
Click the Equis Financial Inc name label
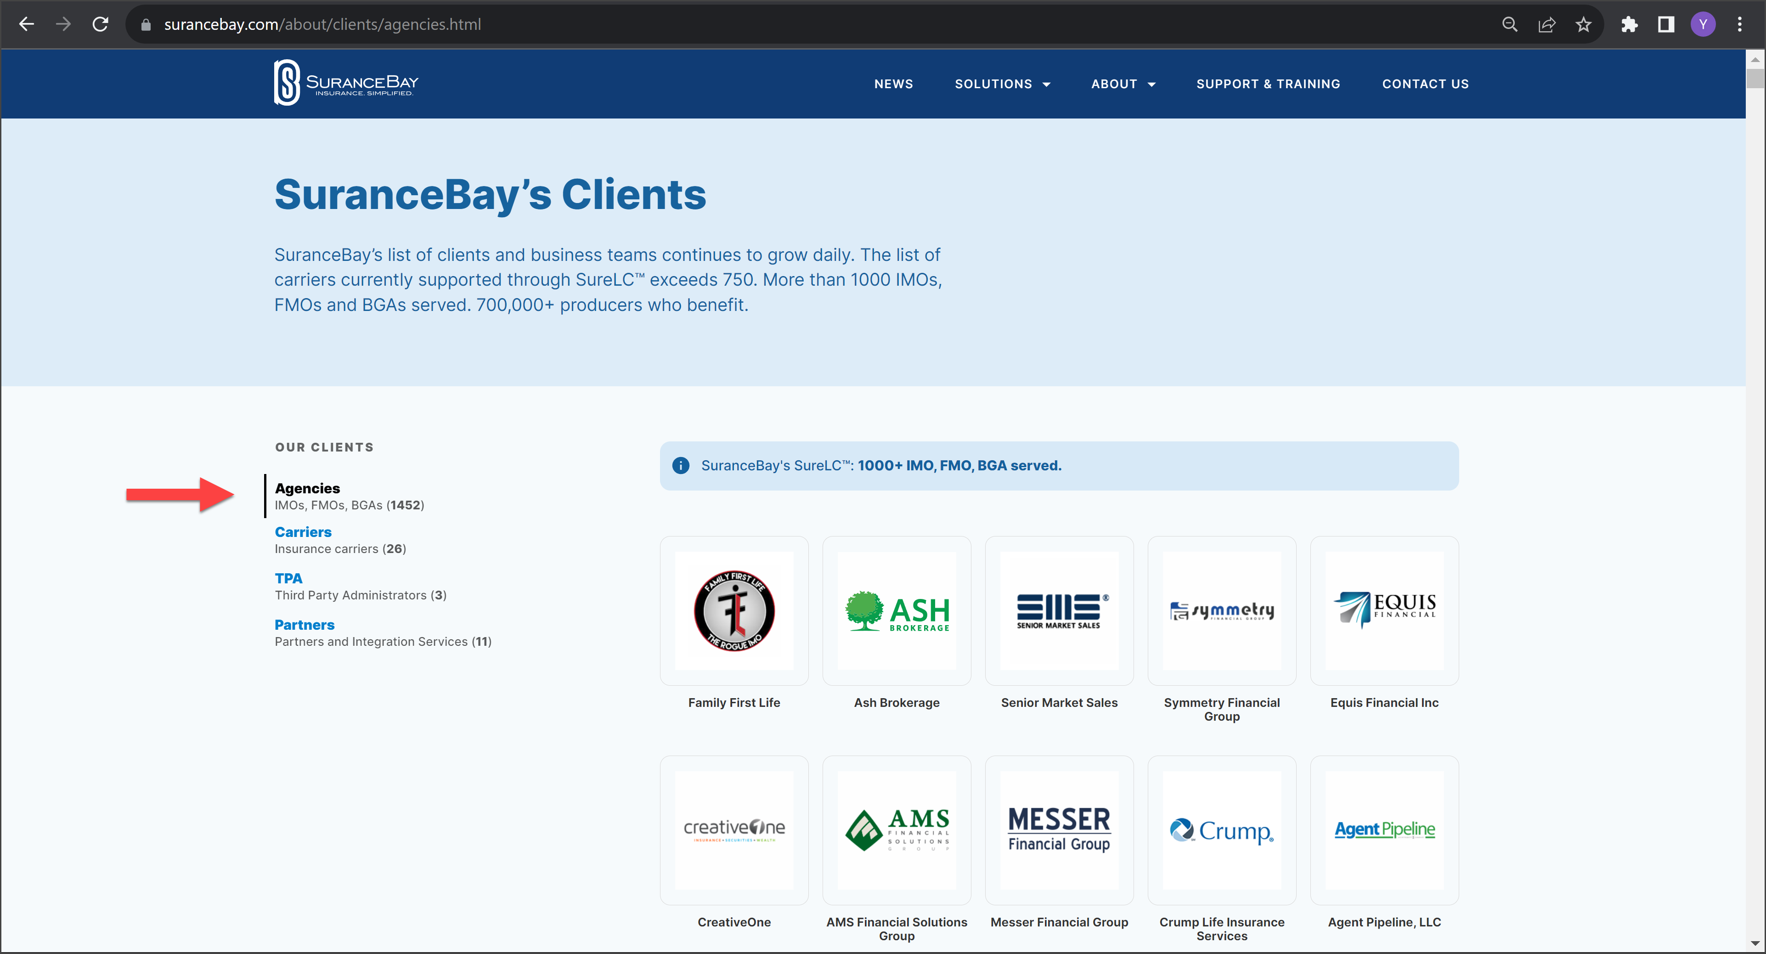point(1384,703)
